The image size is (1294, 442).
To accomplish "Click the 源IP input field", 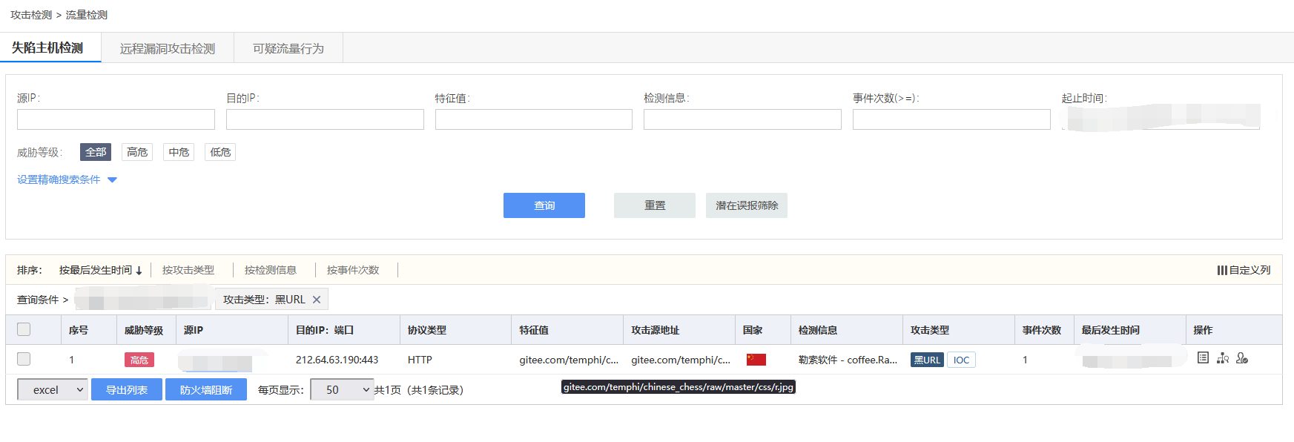I will (x=116, y=119).
